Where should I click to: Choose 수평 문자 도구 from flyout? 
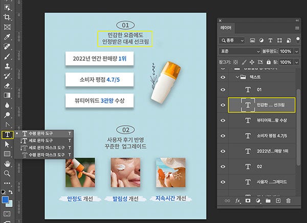(44, 133)
